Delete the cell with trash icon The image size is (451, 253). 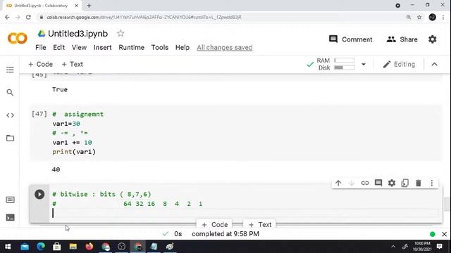pyautogui.click(x=418, y=183)
